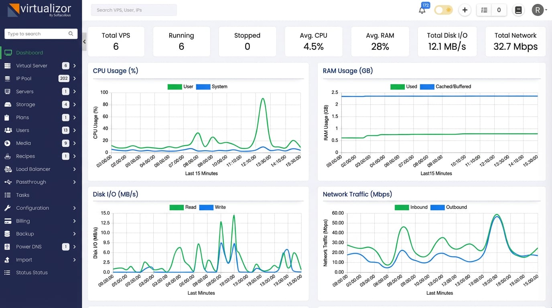Open the notifications bell icon
Screen dimensions: 552x308
pos(422,10)
